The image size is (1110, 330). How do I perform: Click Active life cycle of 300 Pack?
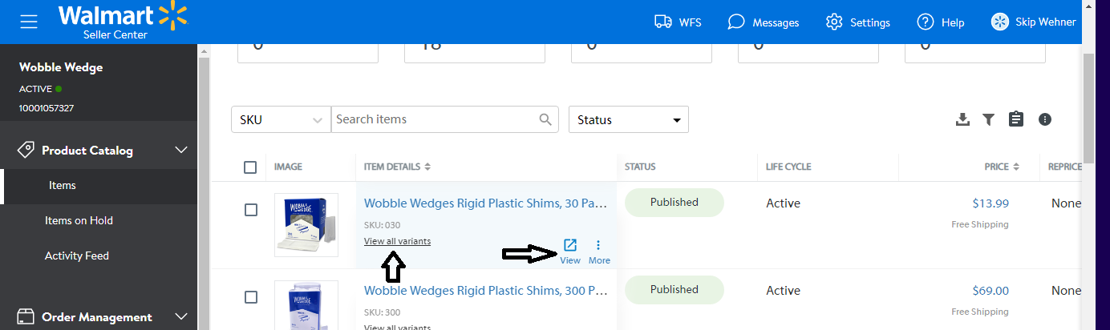coord(783,291)
